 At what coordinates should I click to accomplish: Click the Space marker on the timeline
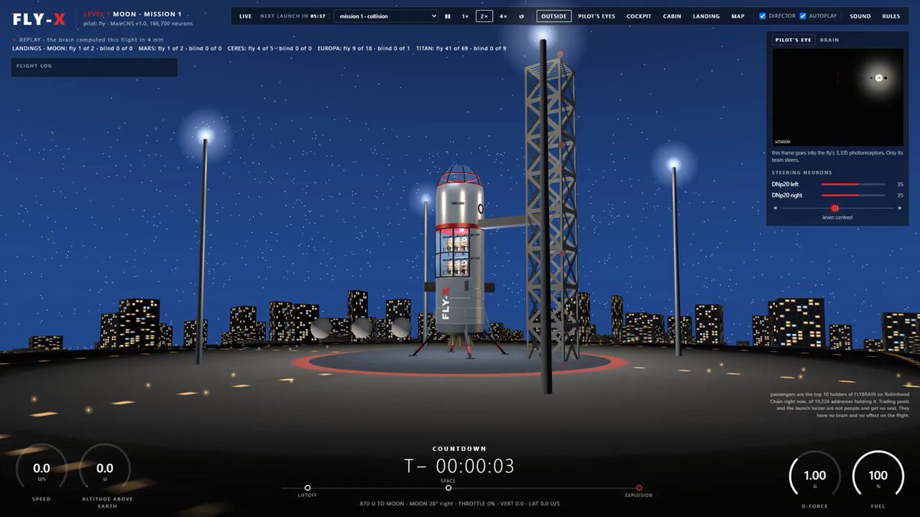pos(449,488)
